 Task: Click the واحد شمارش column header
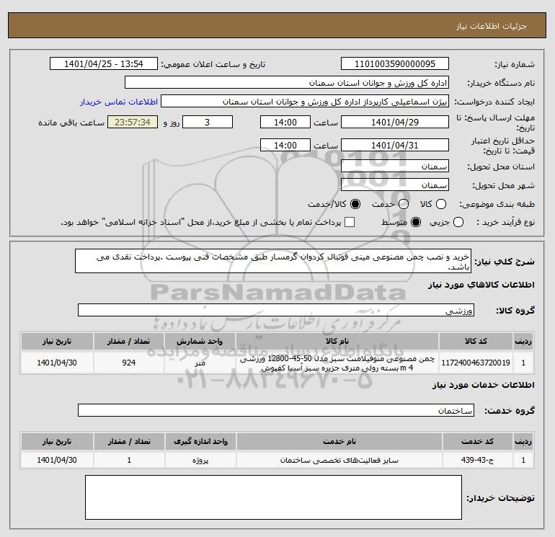200,341
